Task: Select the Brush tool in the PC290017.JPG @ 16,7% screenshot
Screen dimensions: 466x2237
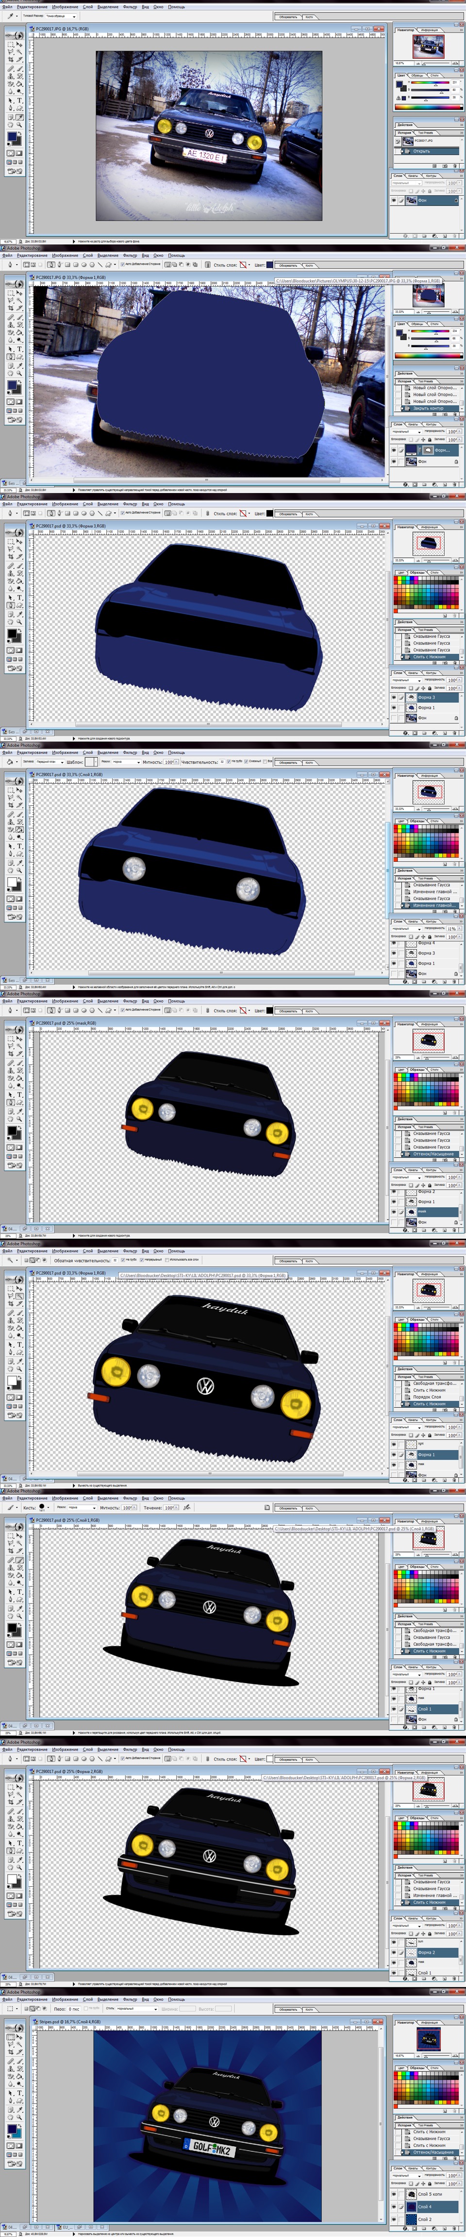Action: pyautogui.click(x=19, y=69)
